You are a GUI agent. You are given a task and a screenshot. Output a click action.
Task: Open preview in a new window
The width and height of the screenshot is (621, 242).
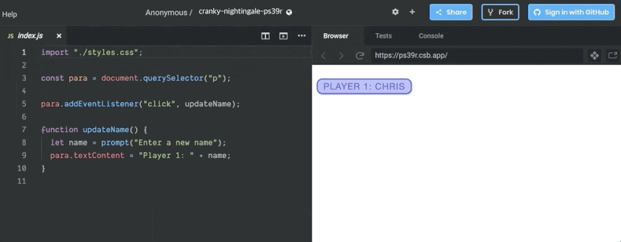(612, 56)
